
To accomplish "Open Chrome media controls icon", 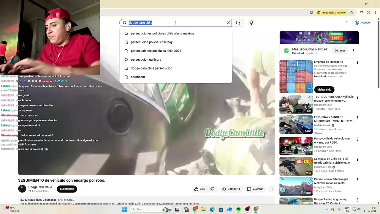I will tap(361, 12).
